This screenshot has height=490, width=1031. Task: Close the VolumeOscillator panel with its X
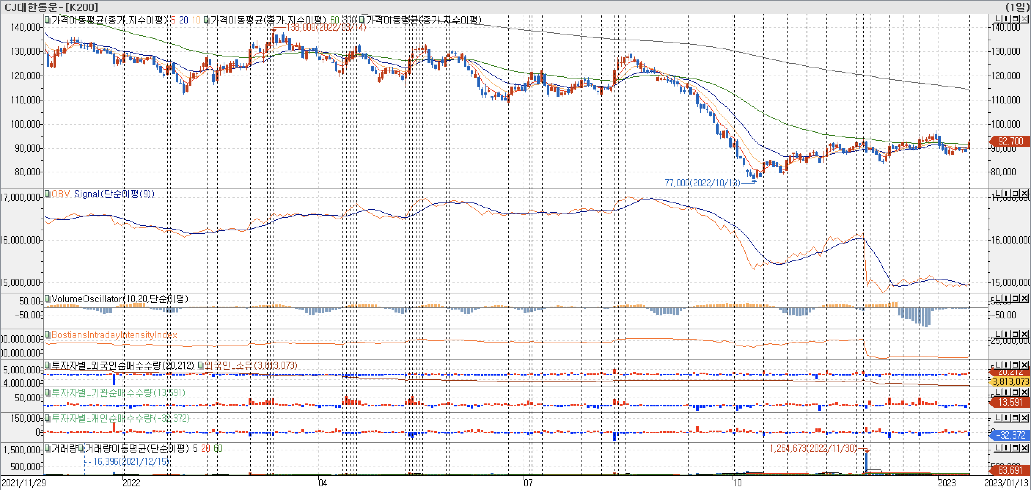coord(1025,299)
